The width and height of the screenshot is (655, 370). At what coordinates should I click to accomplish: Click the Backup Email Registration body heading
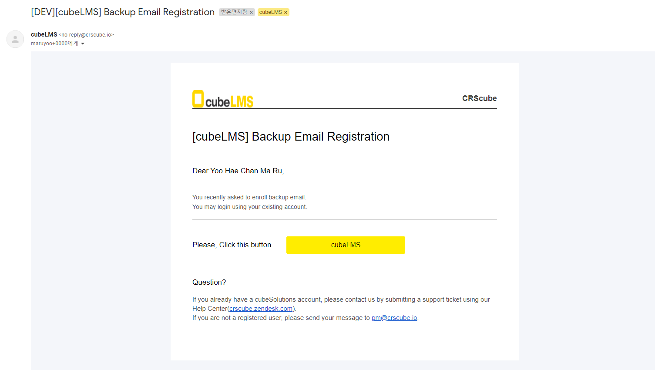pyautogui.click(x=291, y=137)
